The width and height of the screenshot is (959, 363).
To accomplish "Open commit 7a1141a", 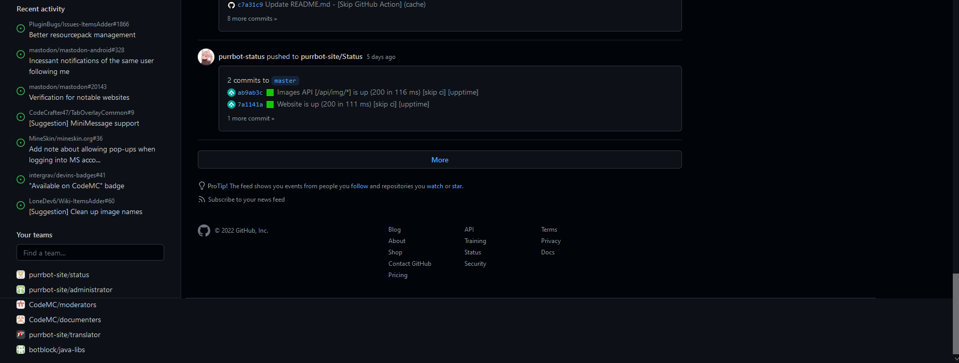I will click(x=250, y=104).
